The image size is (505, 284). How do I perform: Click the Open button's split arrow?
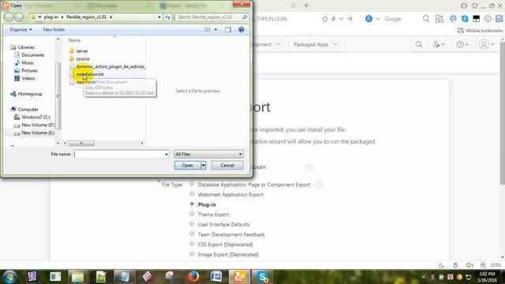[x=204, y=165]
